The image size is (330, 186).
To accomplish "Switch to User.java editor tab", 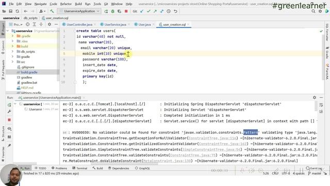I will click(x=144, y=24).
